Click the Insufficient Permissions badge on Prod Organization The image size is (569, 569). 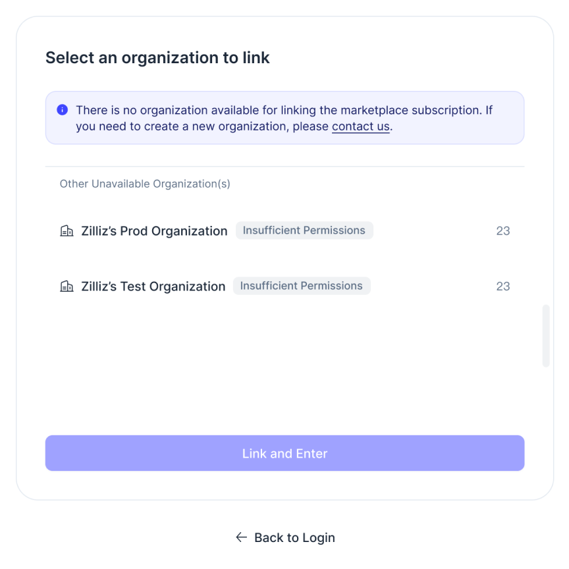[x=304, y=230]
